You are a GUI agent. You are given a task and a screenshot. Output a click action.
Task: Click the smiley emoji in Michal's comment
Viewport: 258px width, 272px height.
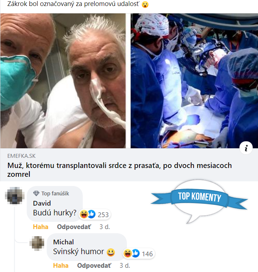point(111,252)
